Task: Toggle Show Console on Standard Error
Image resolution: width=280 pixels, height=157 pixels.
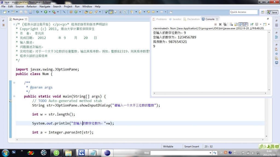Action: pos(246,24)
